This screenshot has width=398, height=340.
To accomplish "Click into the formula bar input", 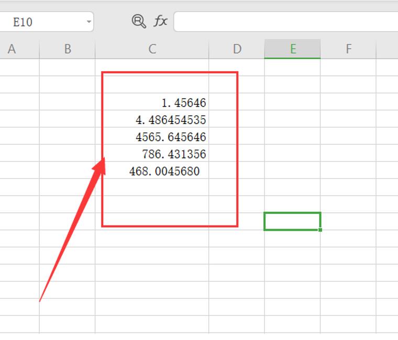I will pos(286,22).
